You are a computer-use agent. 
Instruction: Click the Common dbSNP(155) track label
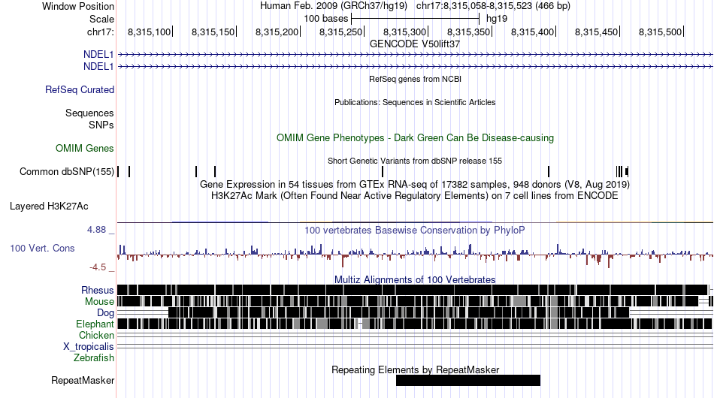67,171
